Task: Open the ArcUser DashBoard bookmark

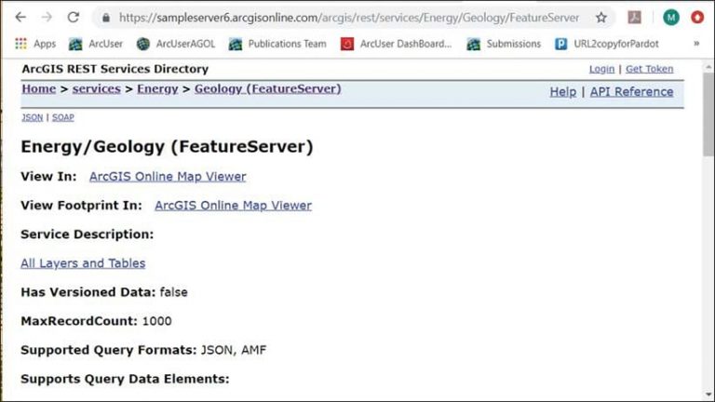Action: coord(396,44)
